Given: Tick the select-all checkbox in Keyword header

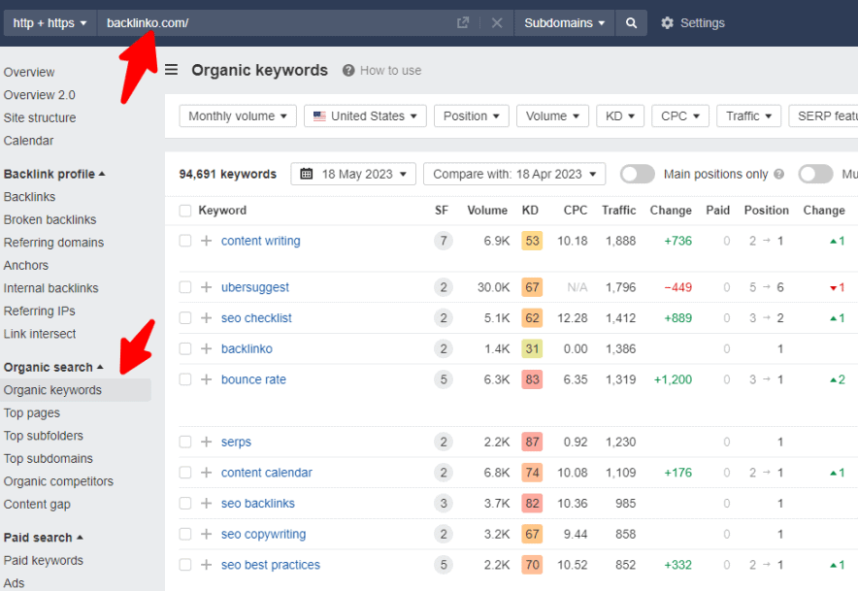Looking at the screenshot, I should point(185,211).
